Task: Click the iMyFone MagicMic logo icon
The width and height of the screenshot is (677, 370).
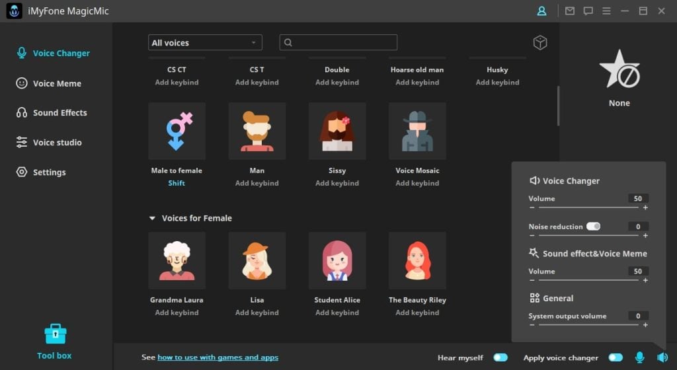Action: (15, 11)
